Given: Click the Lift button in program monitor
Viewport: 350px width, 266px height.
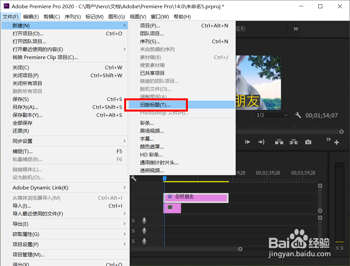Looking at the screenshot, I should coord(279,142).
